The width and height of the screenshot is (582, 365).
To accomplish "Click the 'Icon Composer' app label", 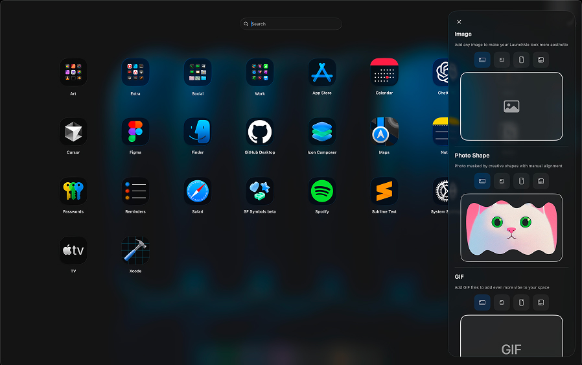I will (322, 152).
